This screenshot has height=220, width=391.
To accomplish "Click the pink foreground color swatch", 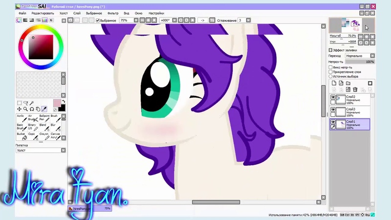I will coord(57,103).
